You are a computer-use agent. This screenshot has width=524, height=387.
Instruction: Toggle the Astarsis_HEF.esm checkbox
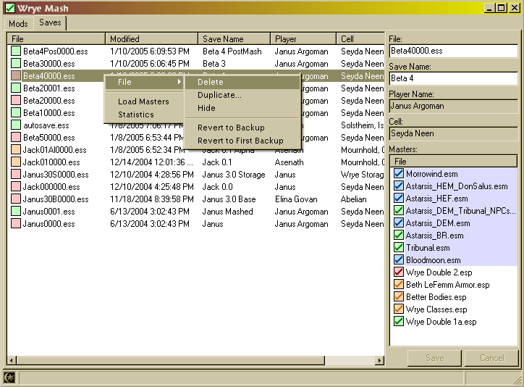[x=398, y=199]
